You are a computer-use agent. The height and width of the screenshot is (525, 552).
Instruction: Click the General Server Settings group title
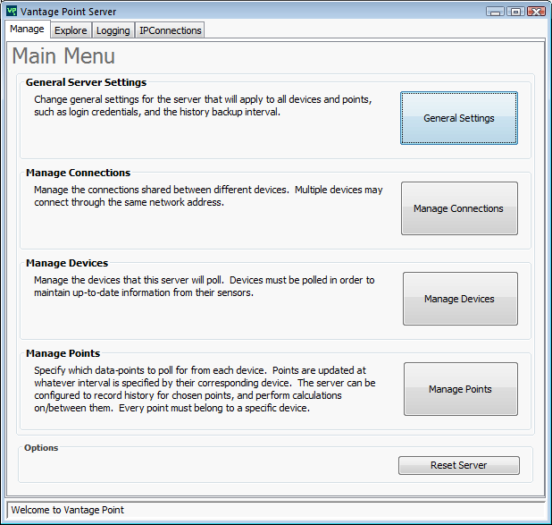coord(87,82)
